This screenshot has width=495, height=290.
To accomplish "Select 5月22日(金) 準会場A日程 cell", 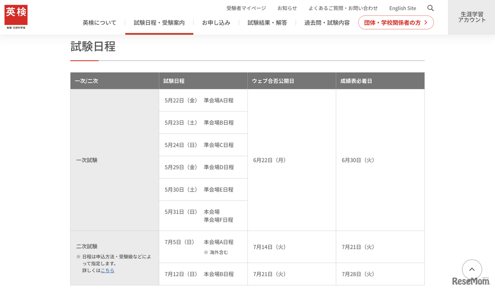I will click(x=203, y=100).
